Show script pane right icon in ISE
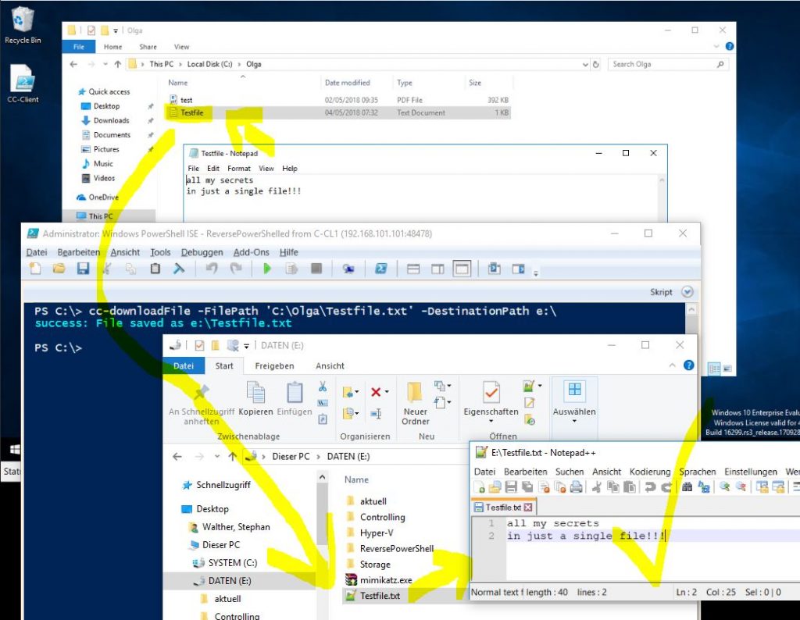Viewport: 800px width, 620px height. pyautogui.click(x=437, y=269)
